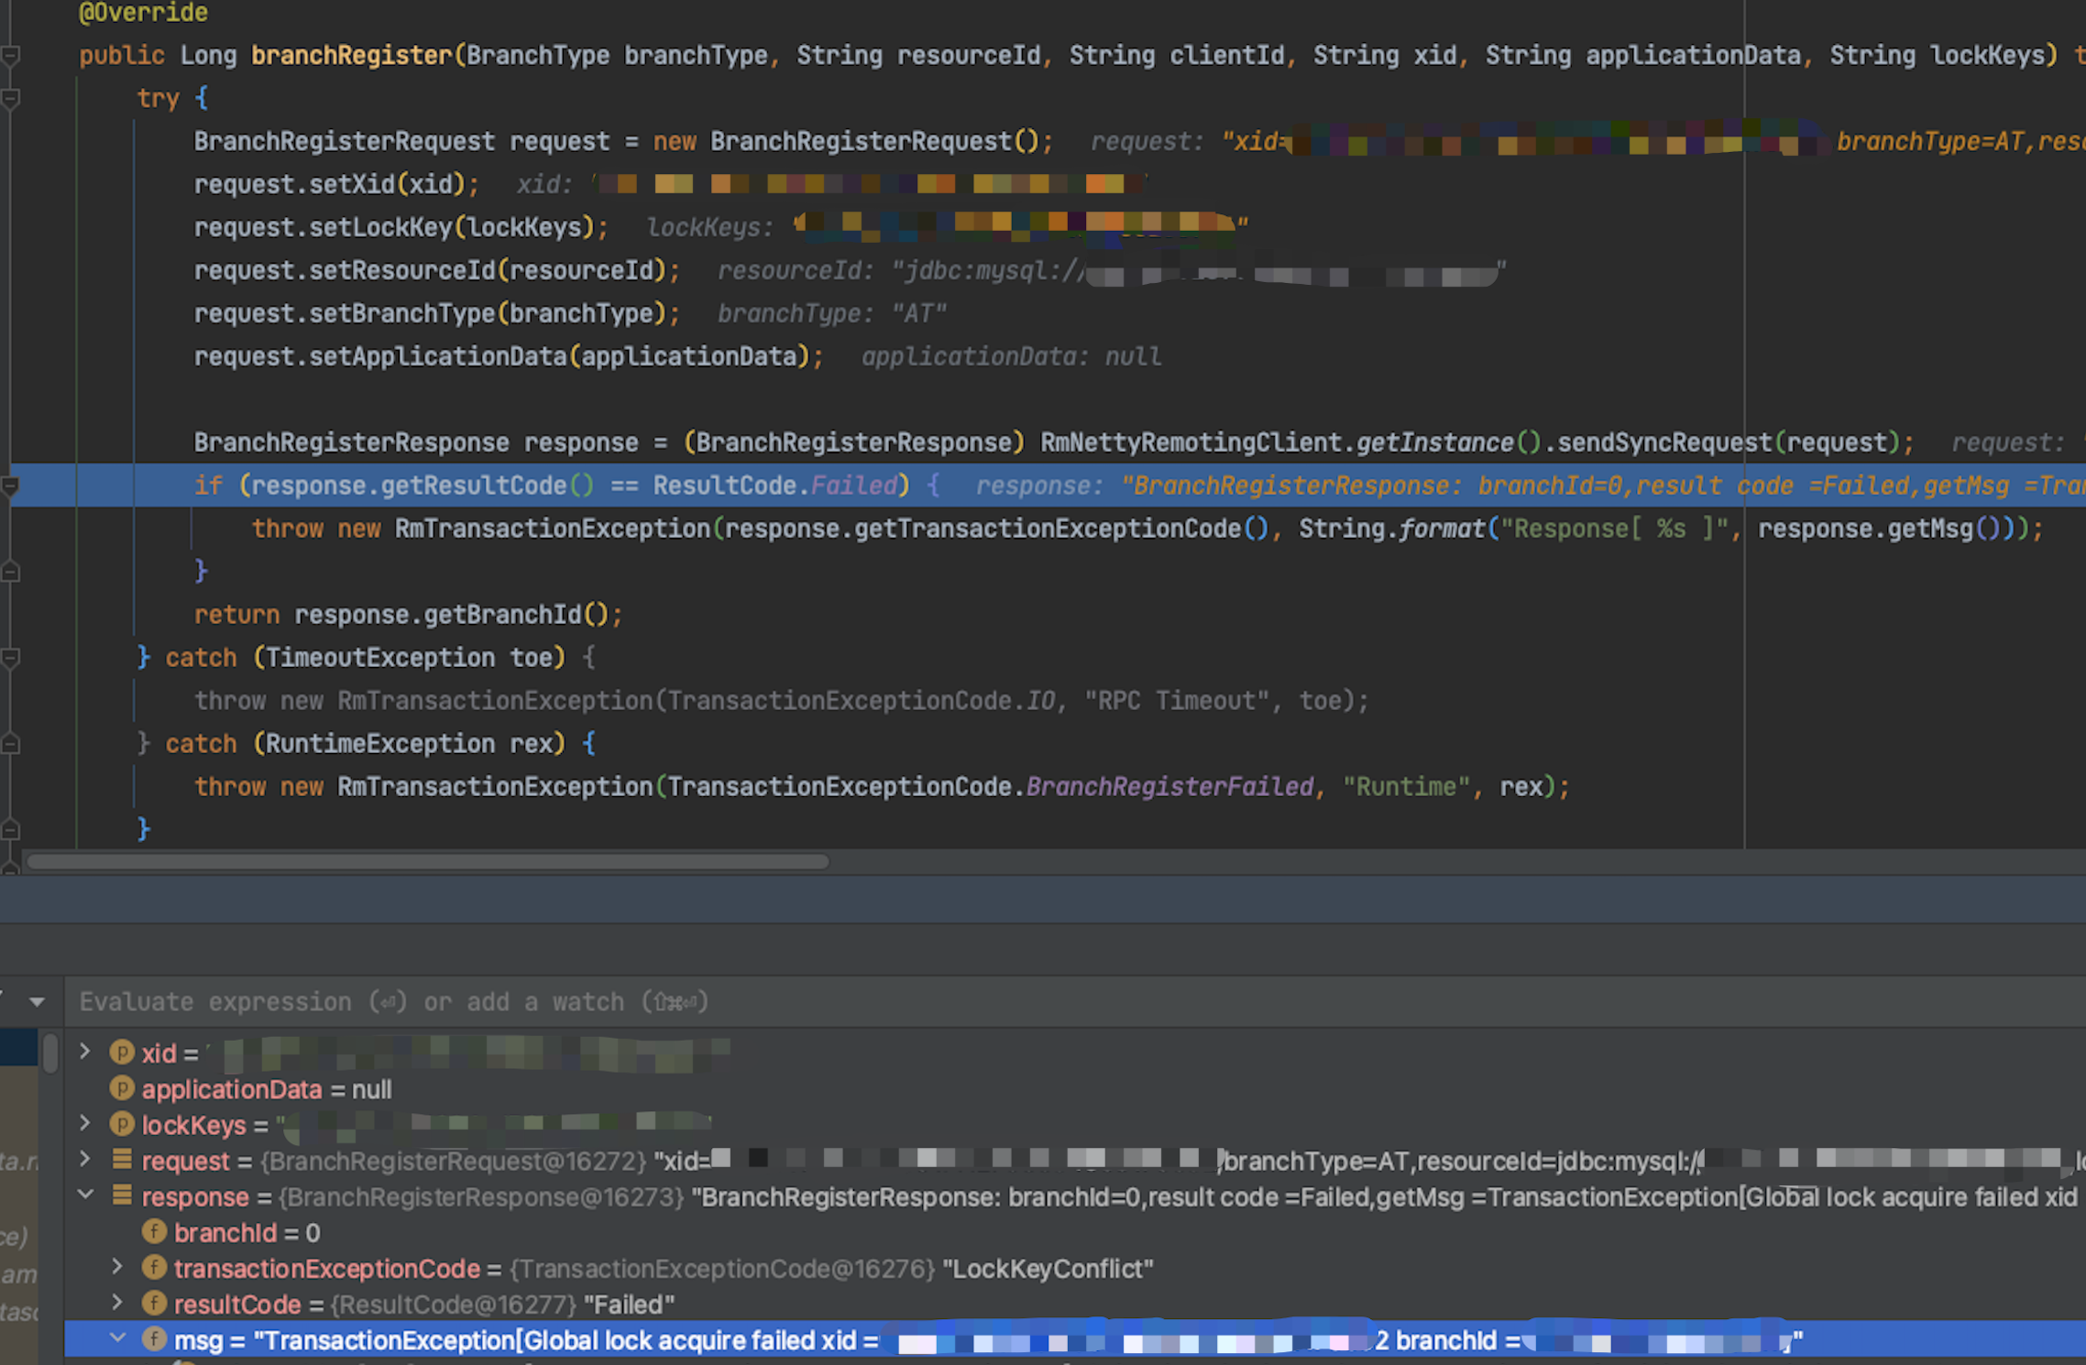Click the highlighted if response.getResultCode() line
The width and height of the screenshot is (2086, 1365).
[x=1048, y=486]
